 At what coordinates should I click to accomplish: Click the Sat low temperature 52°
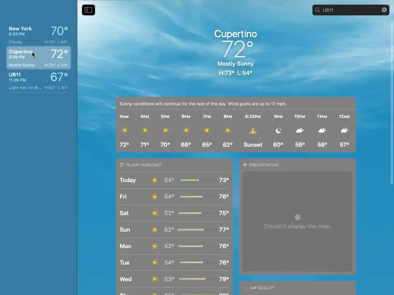[x=169, y=213]
